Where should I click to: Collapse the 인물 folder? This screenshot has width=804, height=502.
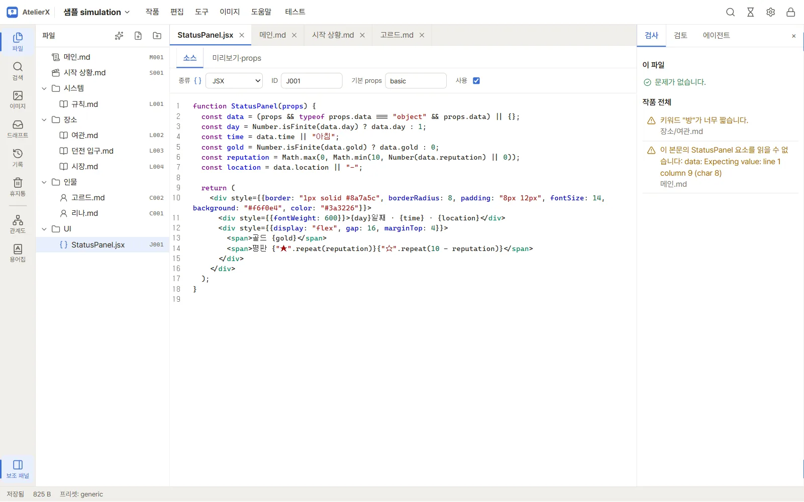tap(44, 182)
